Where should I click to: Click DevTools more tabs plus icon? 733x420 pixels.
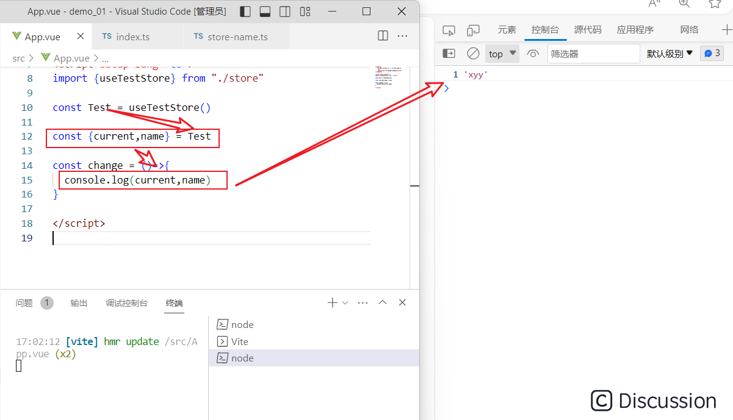click(x=726, y=29)
